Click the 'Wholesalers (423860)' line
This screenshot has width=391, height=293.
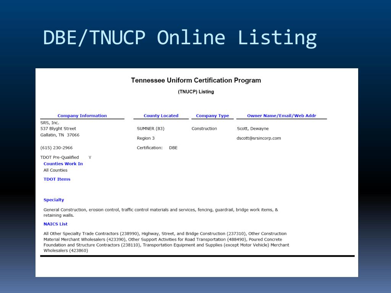66,251
